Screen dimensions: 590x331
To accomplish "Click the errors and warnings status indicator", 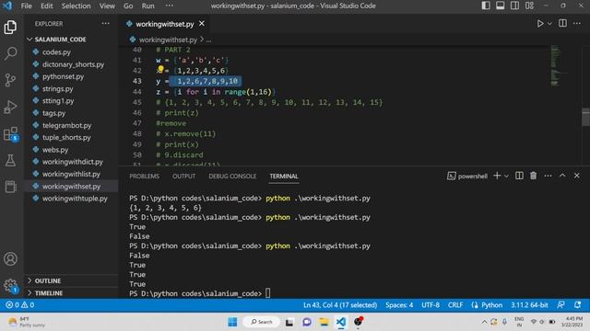I will (x=20, y=305).
